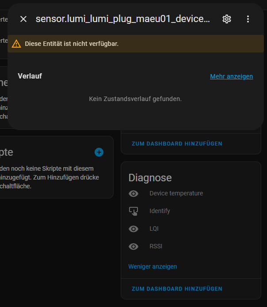Open the Identify entity row
Image resolution: width=267 pixels, height=307 pixels.
point(191,211)
